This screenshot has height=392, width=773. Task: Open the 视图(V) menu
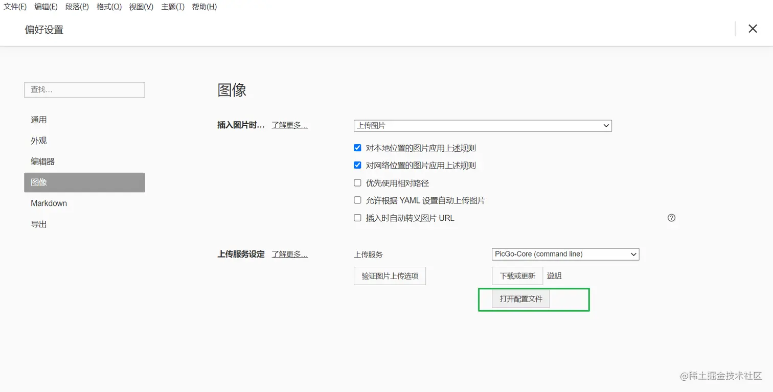(x=141, y=7)
